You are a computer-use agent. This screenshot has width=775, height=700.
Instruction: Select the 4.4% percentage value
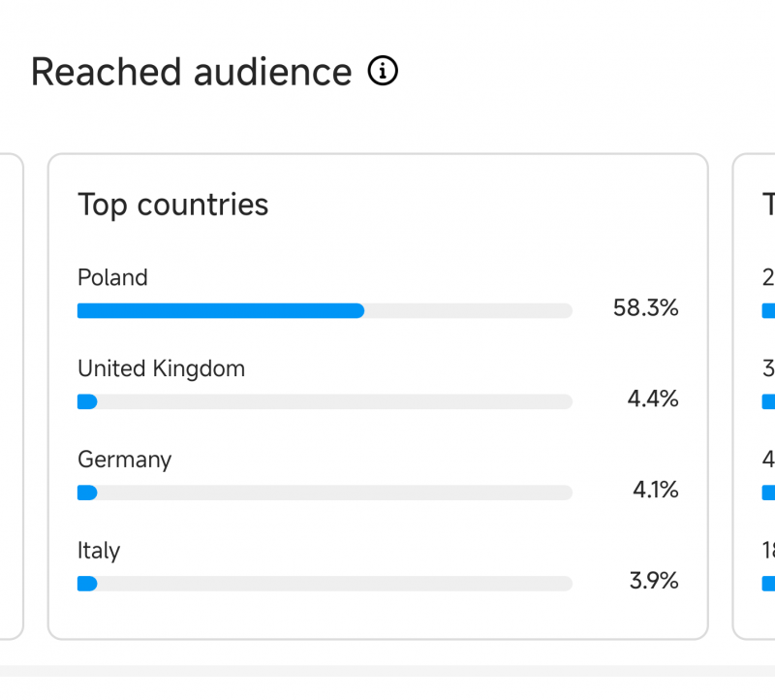click(652, 399)
